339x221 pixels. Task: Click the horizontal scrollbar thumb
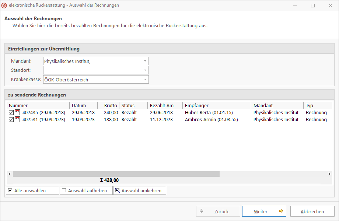116,174
